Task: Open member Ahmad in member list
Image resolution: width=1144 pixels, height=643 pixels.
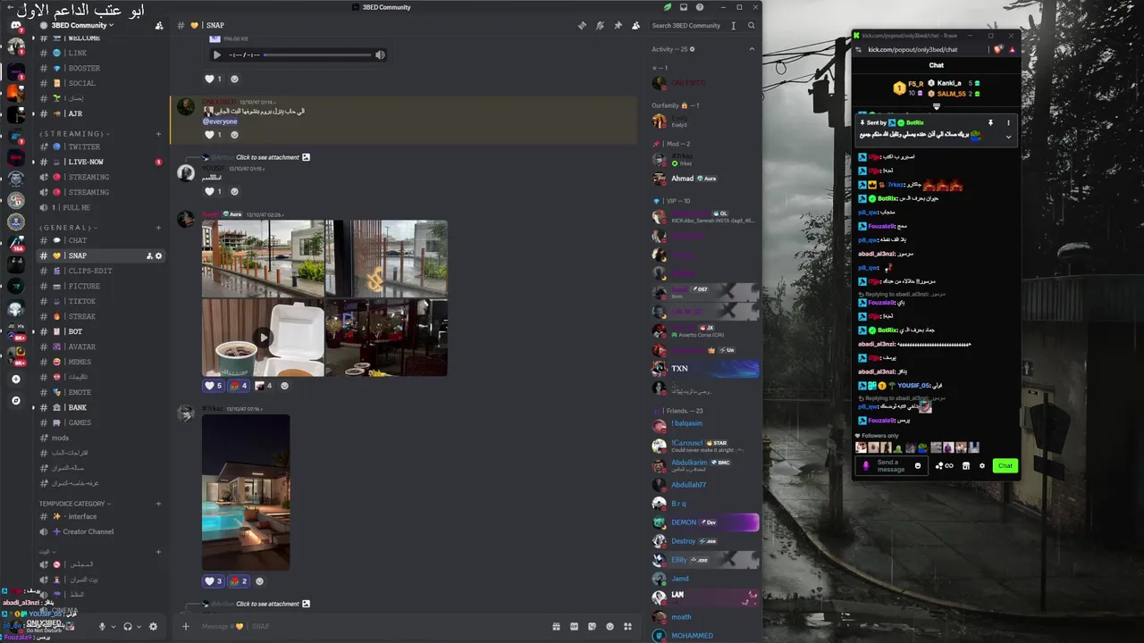Action: pyautogui.click(x=704, y=179)
